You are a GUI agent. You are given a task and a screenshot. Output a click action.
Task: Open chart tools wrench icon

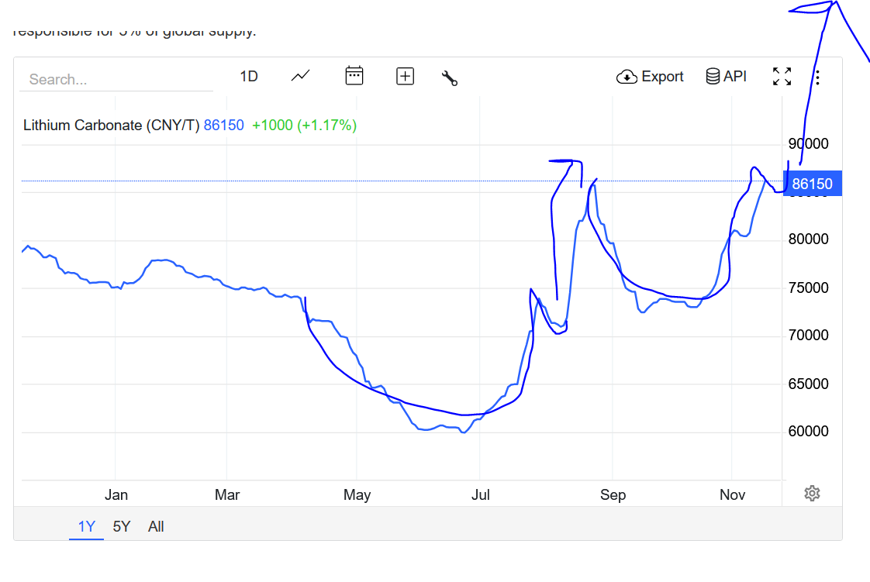coord(450,78)
